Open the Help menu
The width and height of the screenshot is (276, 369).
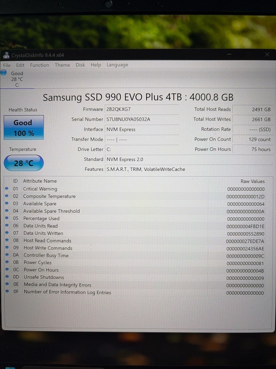(x=96, y=65)
